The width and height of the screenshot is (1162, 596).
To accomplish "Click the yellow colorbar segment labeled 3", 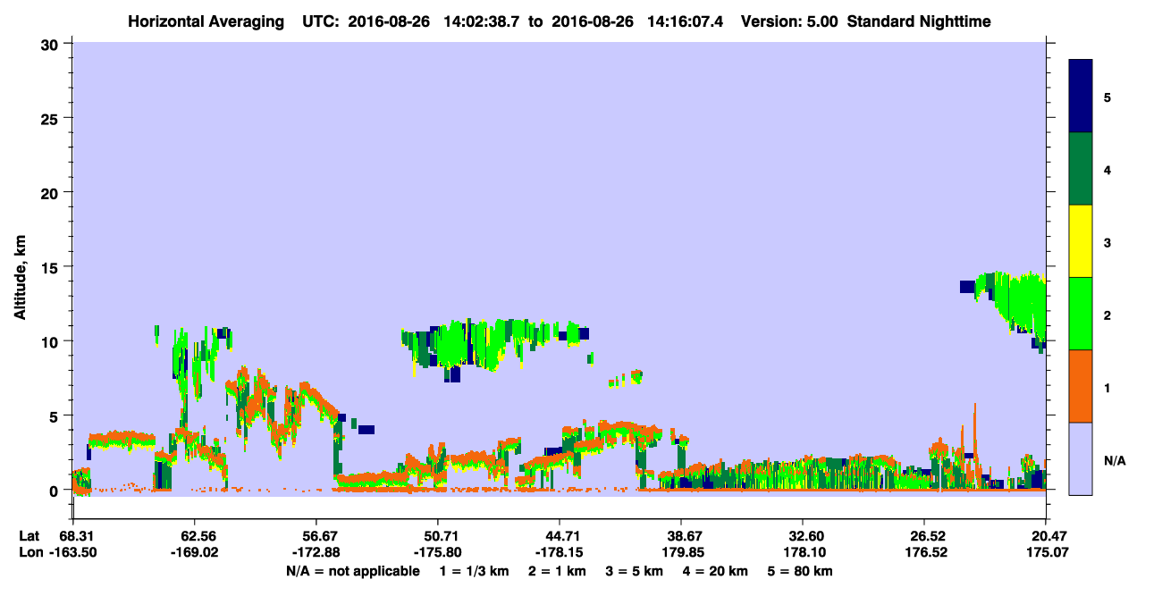I will [x=1081, y=241].
